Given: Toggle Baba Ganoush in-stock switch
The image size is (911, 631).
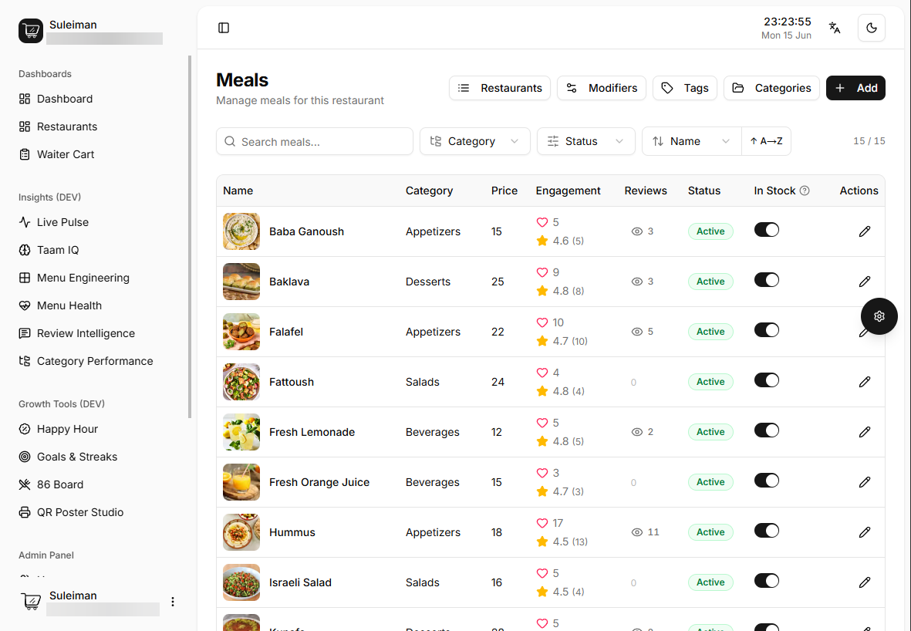Looking at the screenshot, I should (766, 230).
